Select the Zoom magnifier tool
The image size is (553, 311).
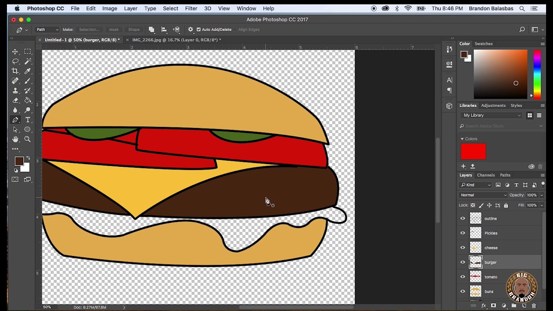[28, 139]
